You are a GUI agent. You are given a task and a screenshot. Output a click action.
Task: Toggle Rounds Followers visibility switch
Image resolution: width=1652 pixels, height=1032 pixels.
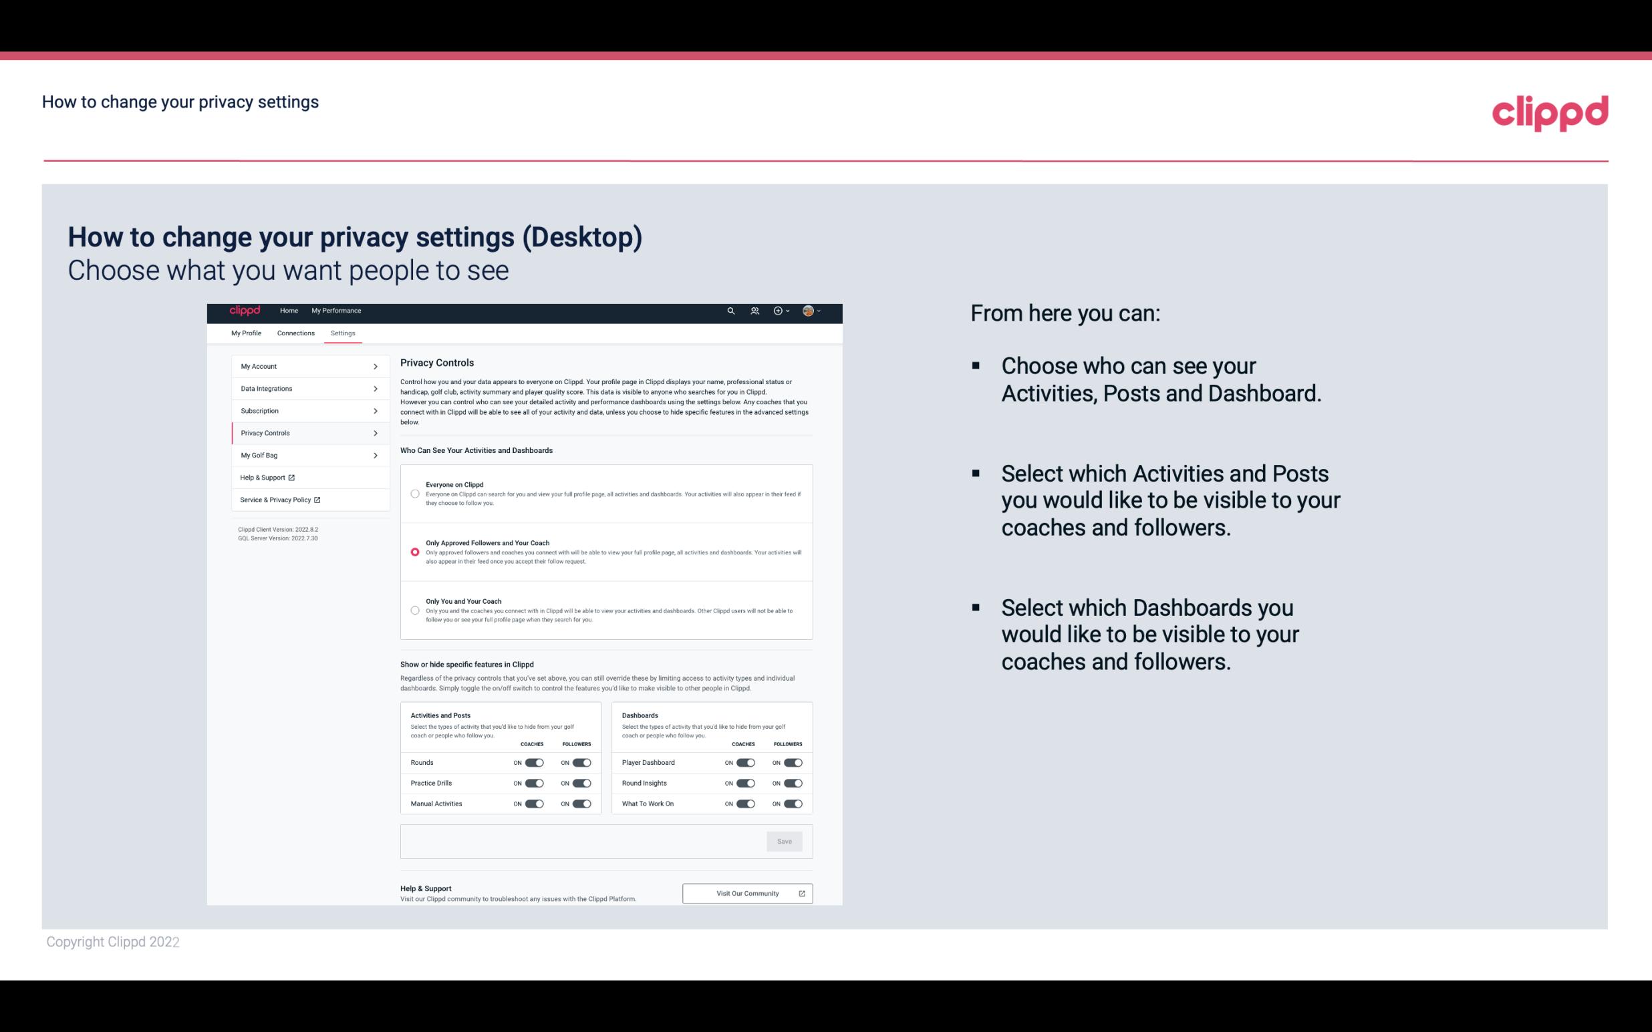tap(581, 761)
